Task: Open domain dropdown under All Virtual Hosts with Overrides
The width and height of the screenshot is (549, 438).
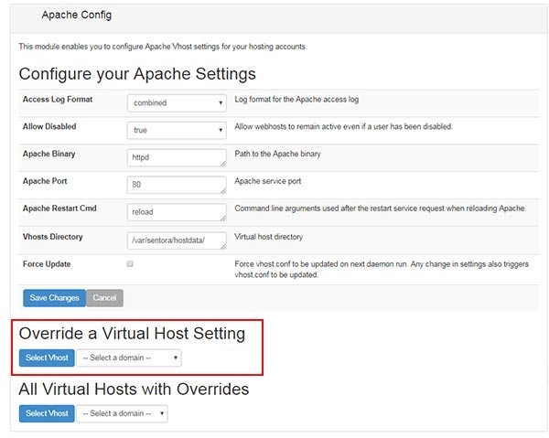Action: [123, 413]
